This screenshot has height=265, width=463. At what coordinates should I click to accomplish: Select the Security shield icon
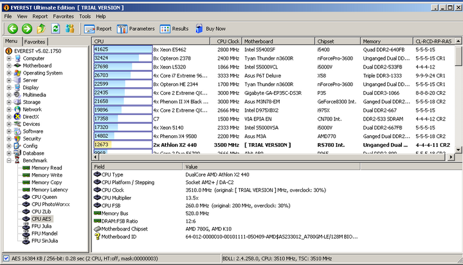17,139
